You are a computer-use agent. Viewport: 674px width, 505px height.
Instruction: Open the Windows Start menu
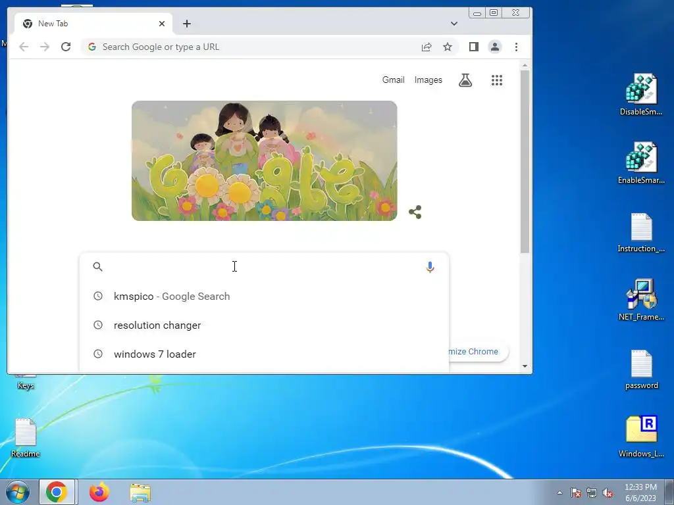17,492
